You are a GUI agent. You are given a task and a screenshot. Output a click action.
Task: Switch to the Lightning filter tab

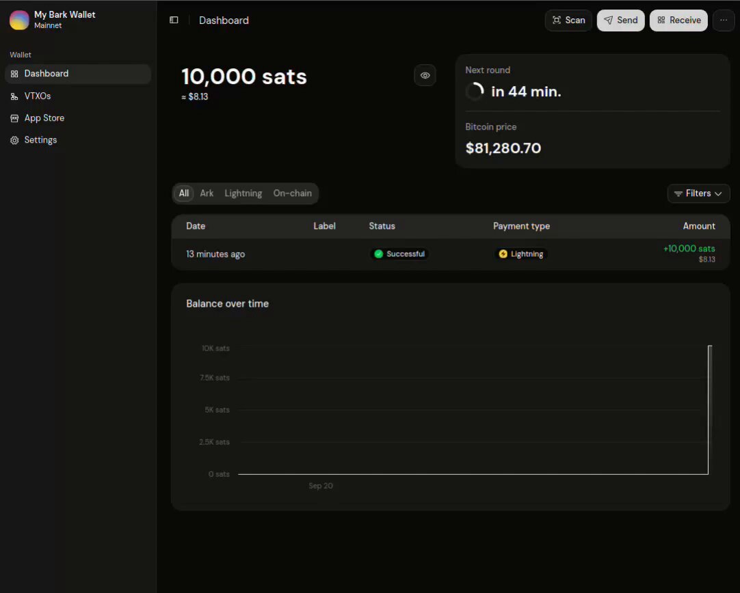click(x=243, y=193)
